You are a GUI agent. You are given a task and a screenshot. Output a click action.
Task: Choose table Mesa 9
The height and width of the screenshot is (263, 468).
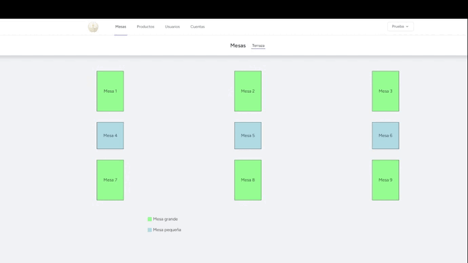pos(385,180)
